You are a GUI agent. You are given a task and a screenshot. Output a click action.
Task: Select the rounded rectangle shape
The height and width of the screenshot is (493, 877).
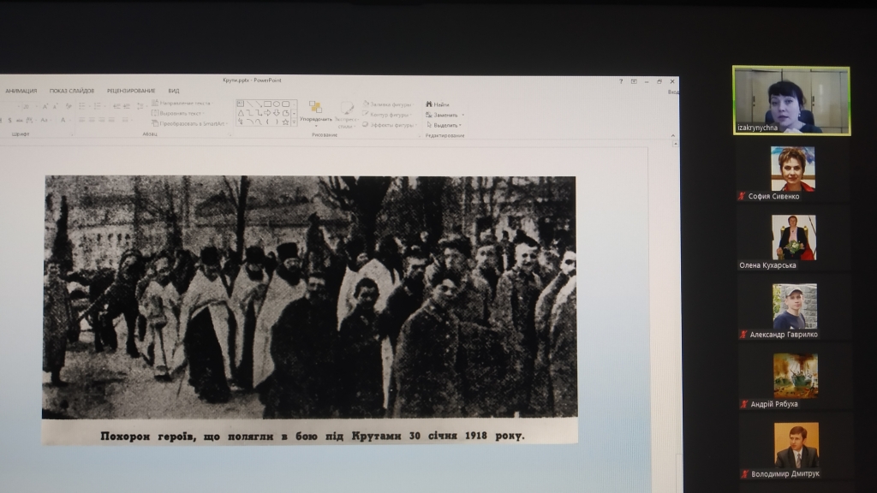tap(285, 104)
